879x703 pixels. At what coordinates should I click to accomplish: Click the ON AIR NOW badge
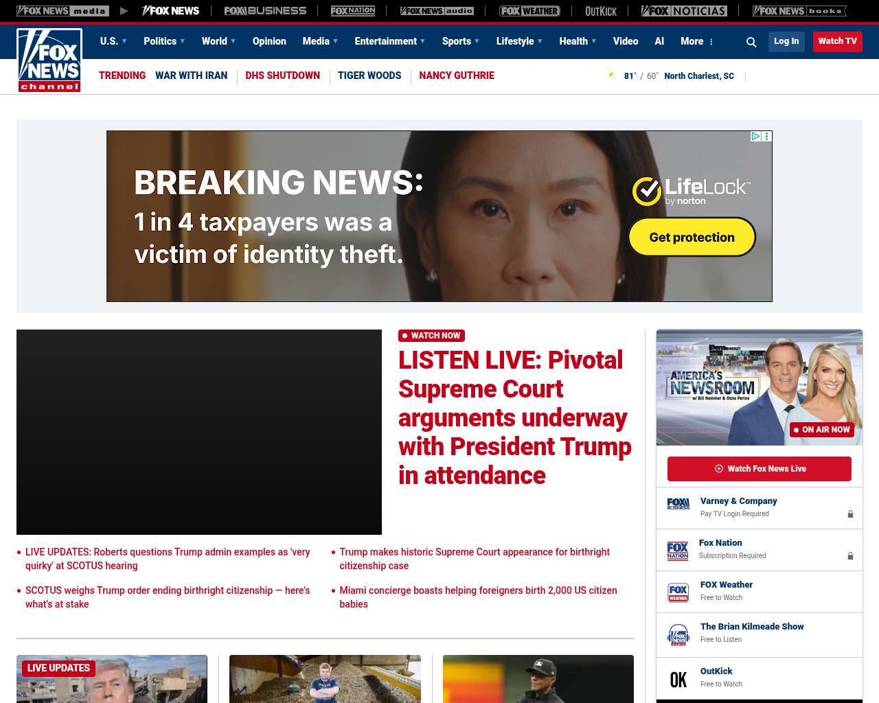click(822, 430)
